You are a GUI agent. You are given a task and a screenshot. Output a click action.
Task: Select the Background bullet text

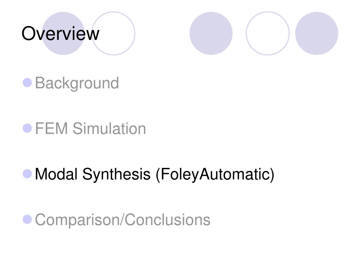[x=77, y=83]
